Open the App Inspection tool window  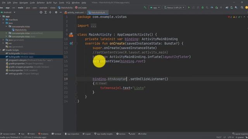coord(72,134)
